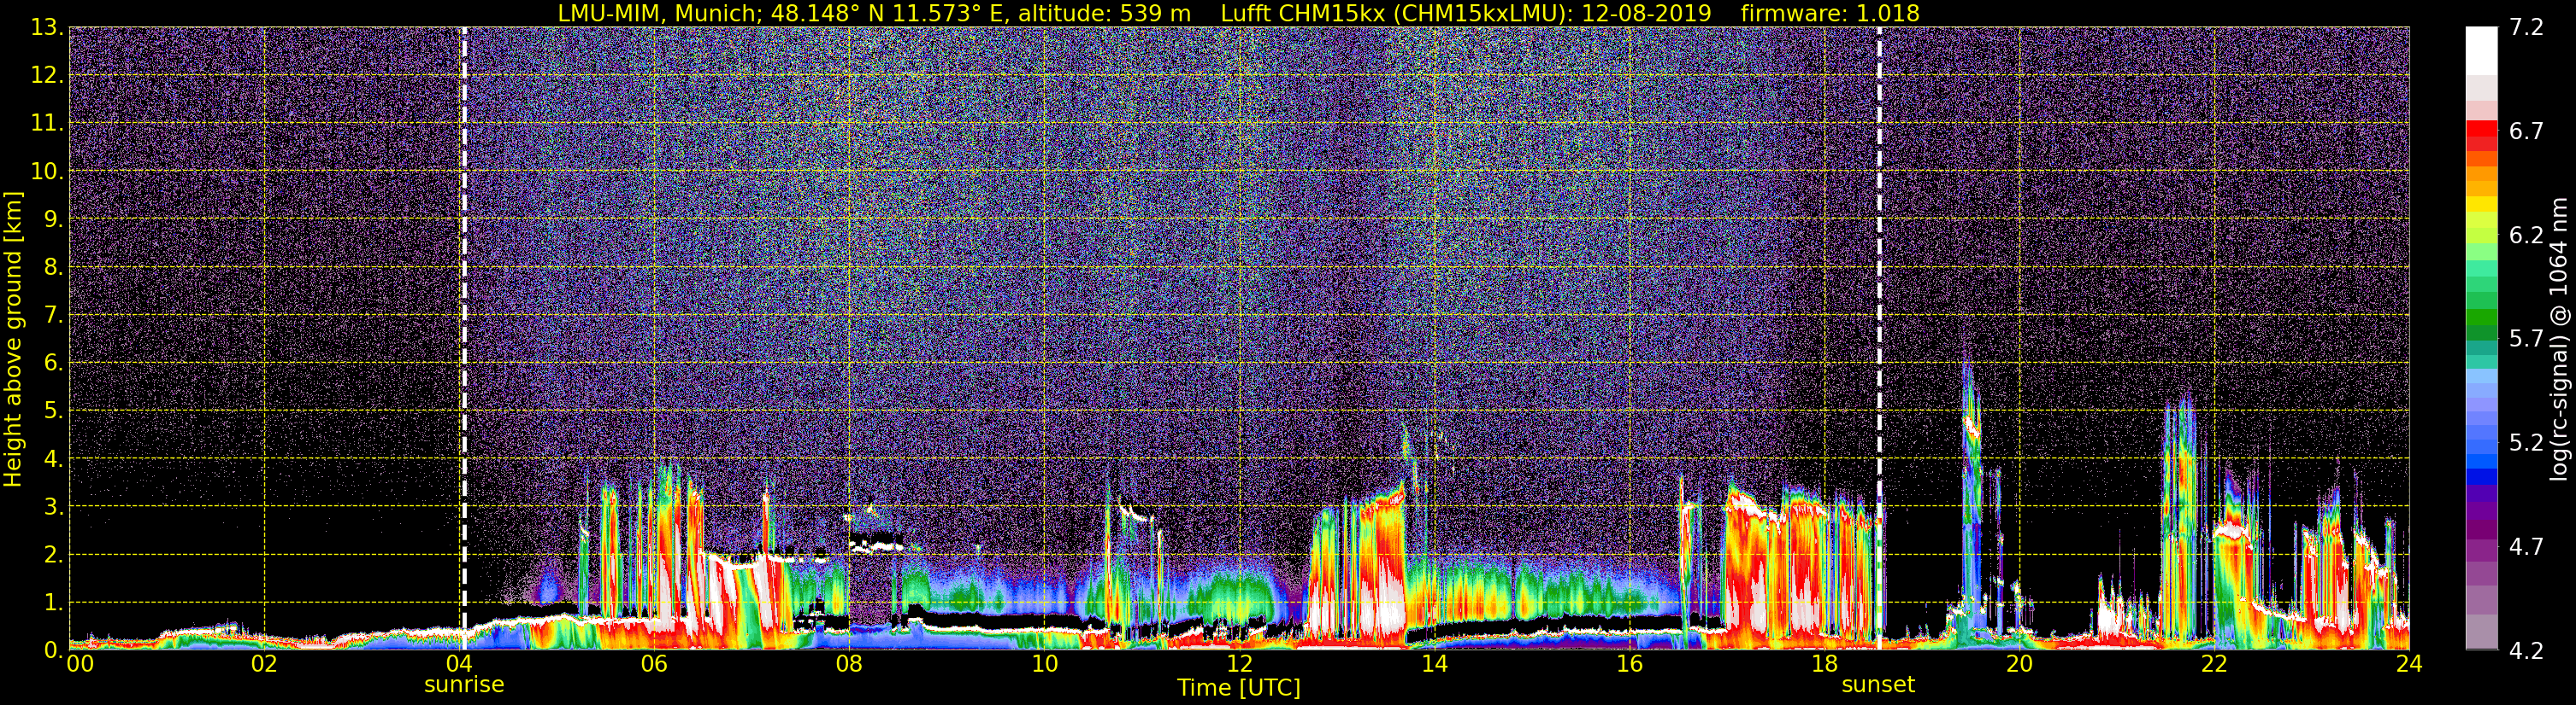Viewport: 2576px width, 705px height.
Task: Click the white top segment of the colorbar
Action: [x=2482, y=50]
